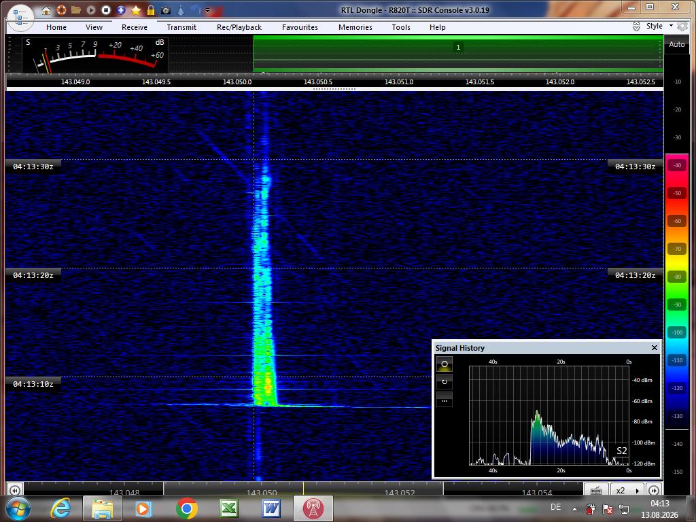Image resolution: width=696 pixels, height=522 pixels.
Task: Toggle the circle record button in Signal History
Action: point(445,364)
